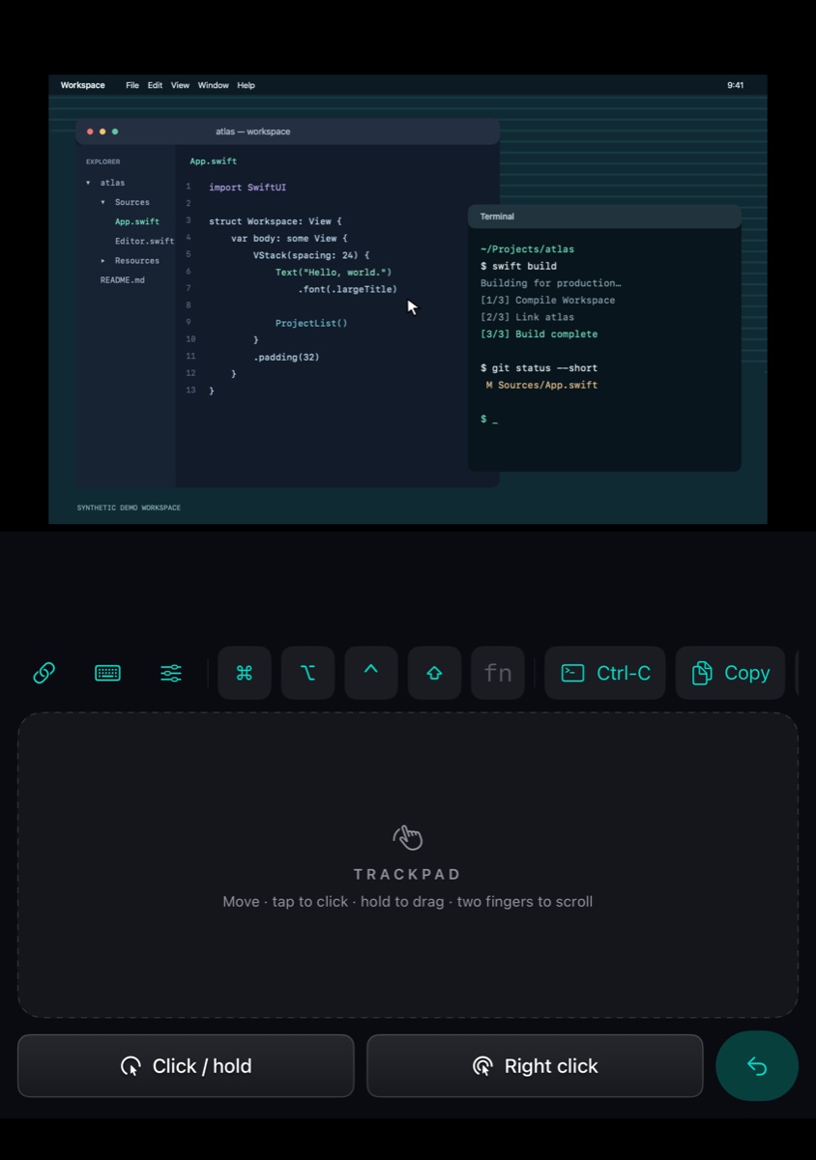This screenshot has height=1160, width=816.
Task: Tap the link connection icon
Action: (44, 673)
